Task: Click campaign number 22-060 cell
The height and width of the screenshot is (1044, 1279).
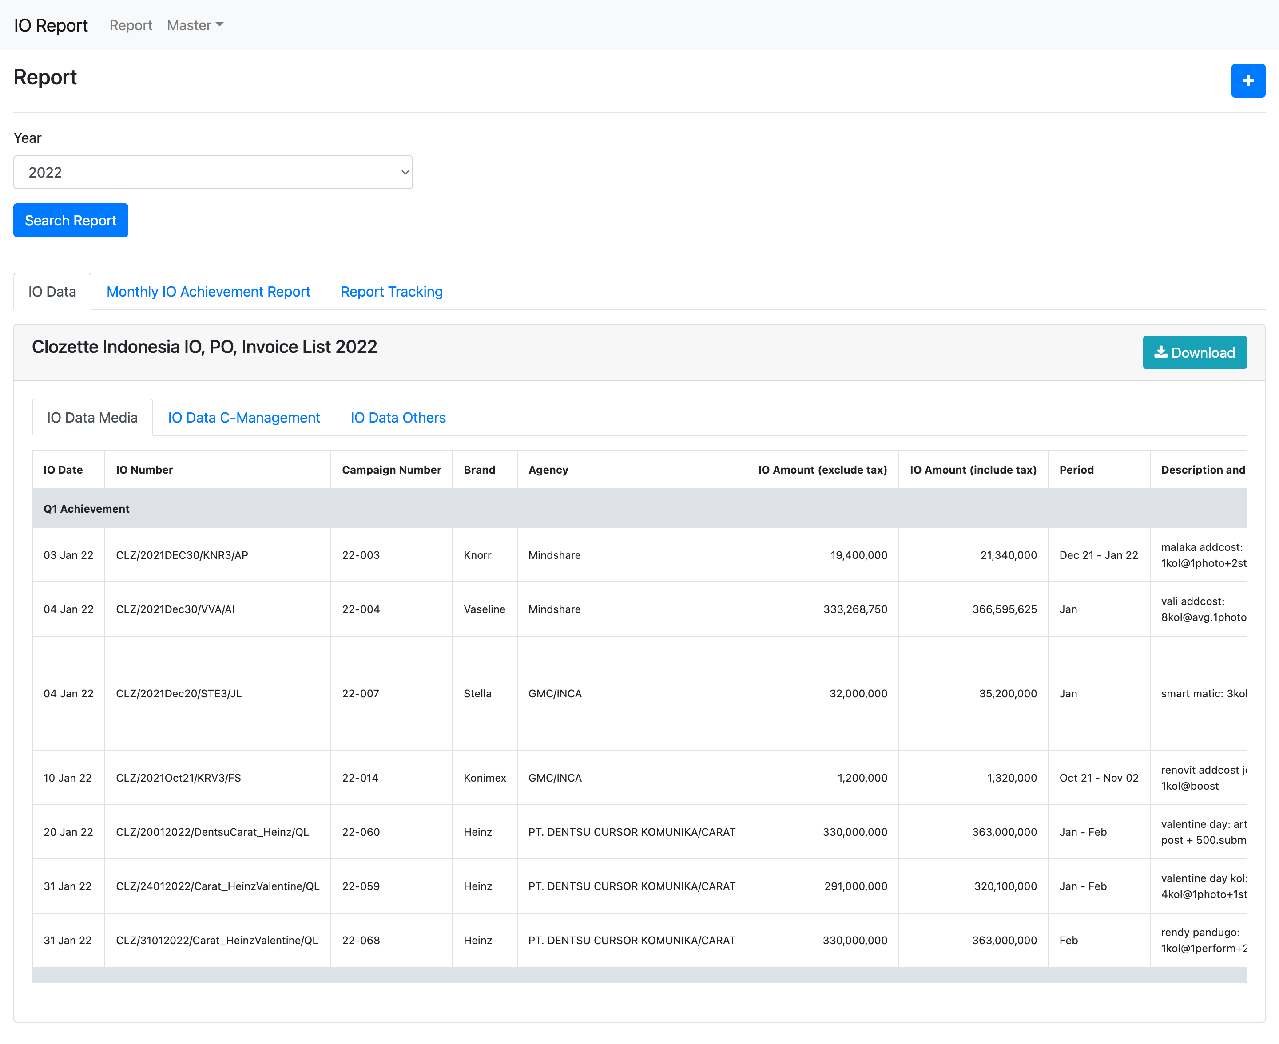Action: pyautogui.click(x=360, y=832)
